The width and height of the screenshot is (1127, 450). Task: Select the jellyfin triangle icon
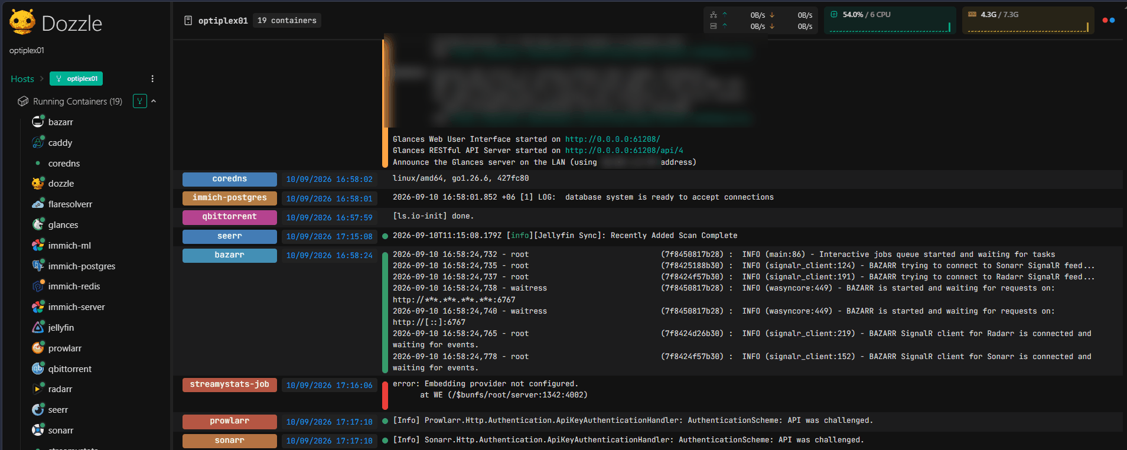click(x=38, y=327)
